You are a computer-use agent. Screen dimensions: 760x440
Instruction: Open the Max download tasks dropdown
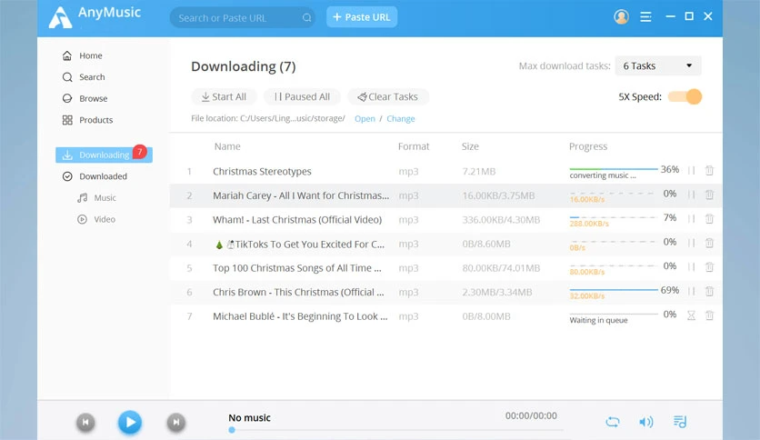point(658,65)
